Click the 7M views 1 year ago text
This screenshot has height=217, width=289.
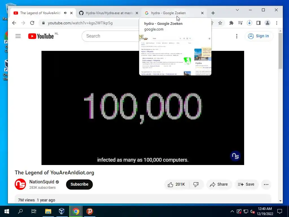[36, 200]
